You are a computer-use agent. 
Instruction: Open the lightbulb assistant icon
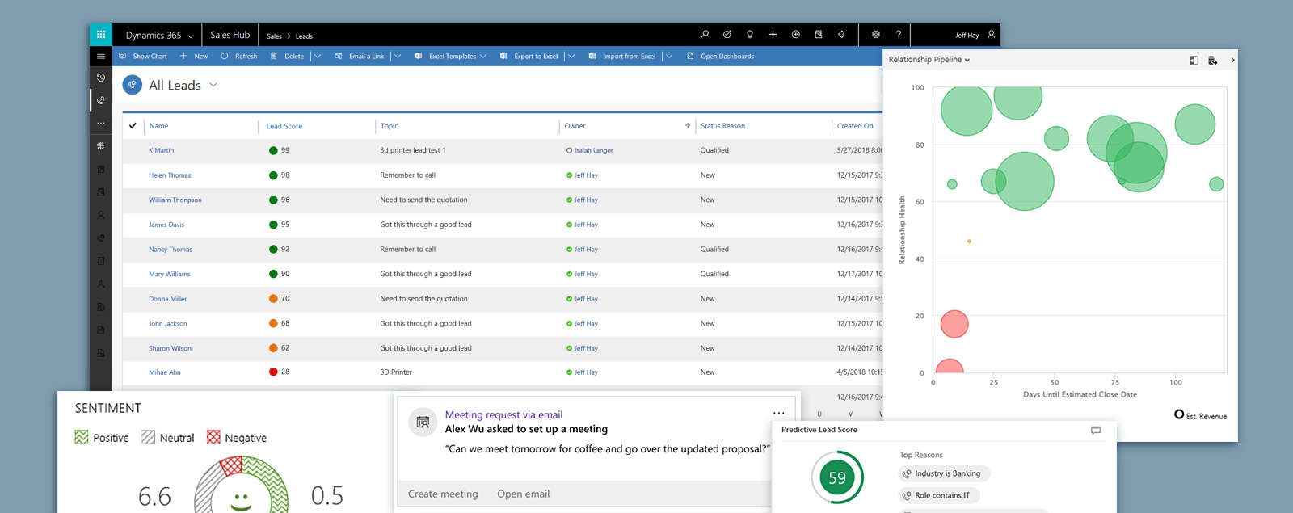pyautogui.click(x=750, y=35)
